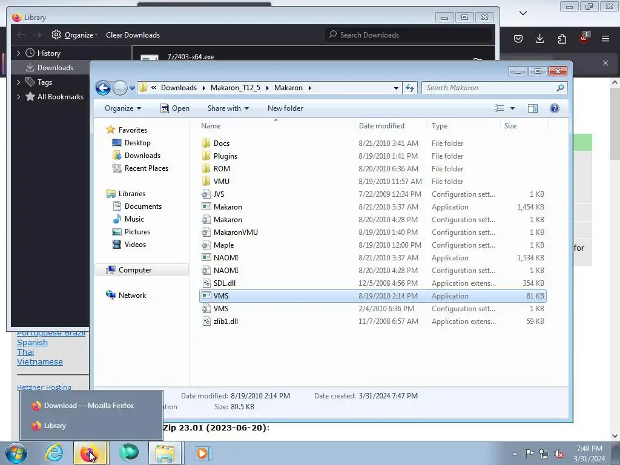Select Downloads in Firefox Library sidebar

coord(55,68)
